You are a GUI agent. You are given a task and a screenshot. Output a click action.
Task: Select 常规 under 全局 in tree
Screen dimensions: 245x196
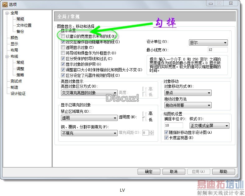(x=20, y=19)
